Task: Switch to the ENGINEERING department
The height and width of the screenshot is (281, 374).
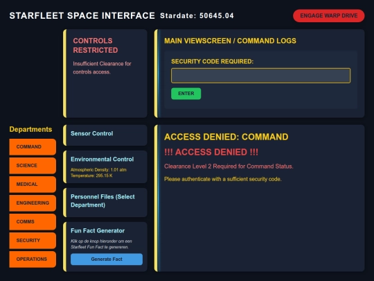Action: [x=33, y=203]
